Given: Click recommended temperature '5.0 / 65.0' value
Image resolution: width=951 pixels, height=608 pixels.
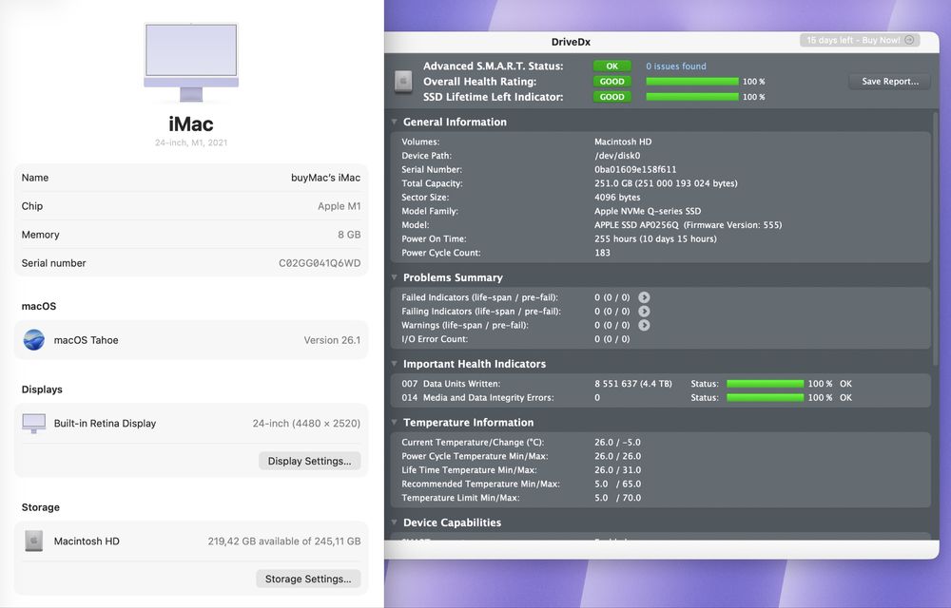Looking at the screenshot, I should tap(617, 484).
